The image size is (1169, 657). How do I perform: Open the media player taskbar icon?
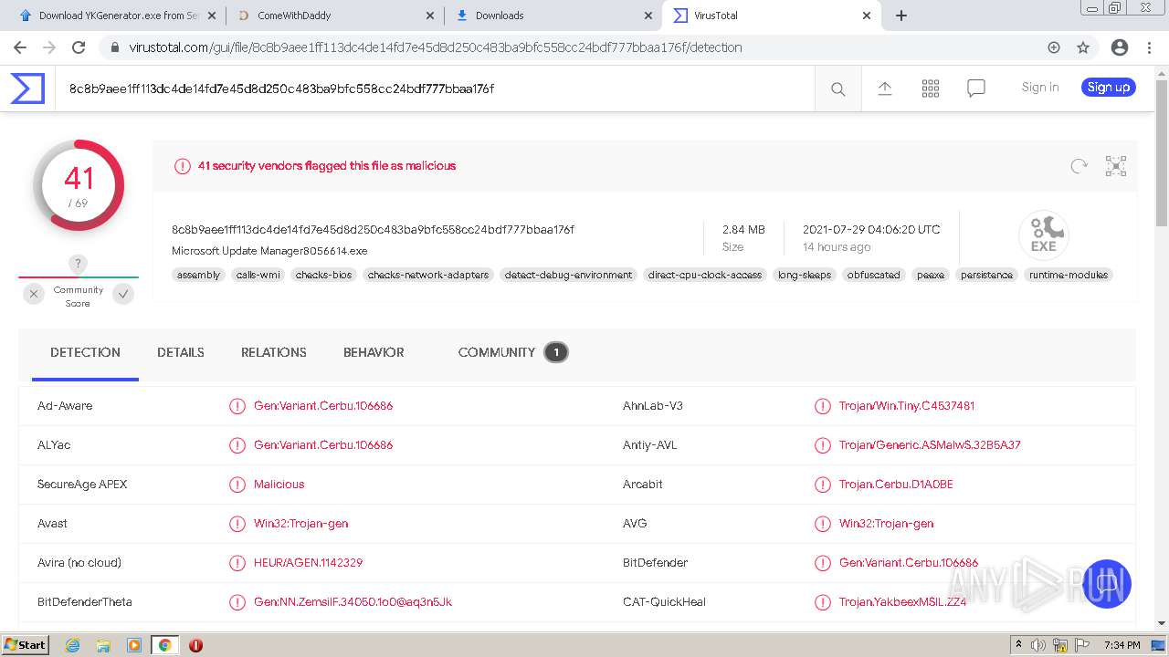click(134, 645)
